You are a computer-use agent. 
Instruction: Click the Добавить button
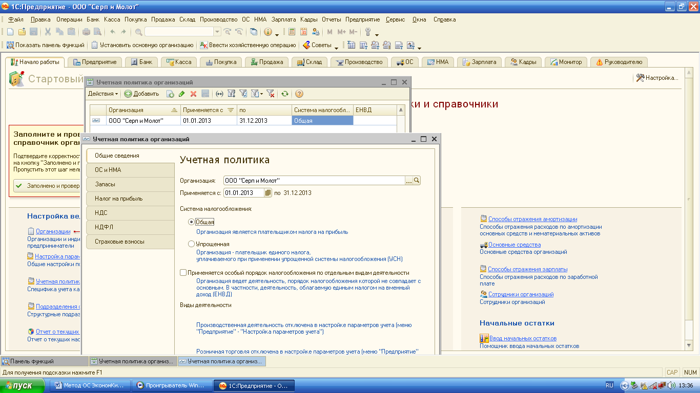(x=142, y=94)
